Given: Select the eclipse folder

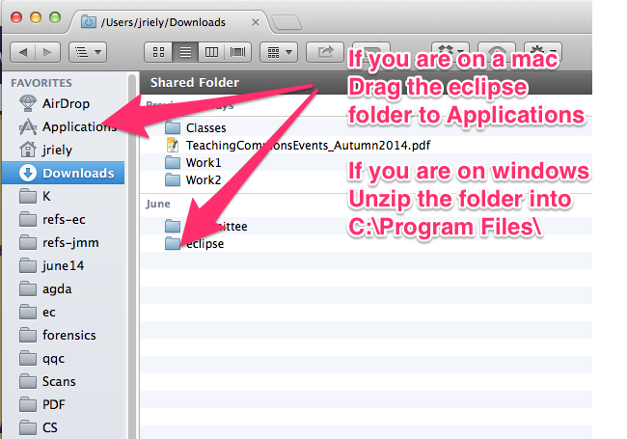Looking at the screenshot, I should 204,243.
